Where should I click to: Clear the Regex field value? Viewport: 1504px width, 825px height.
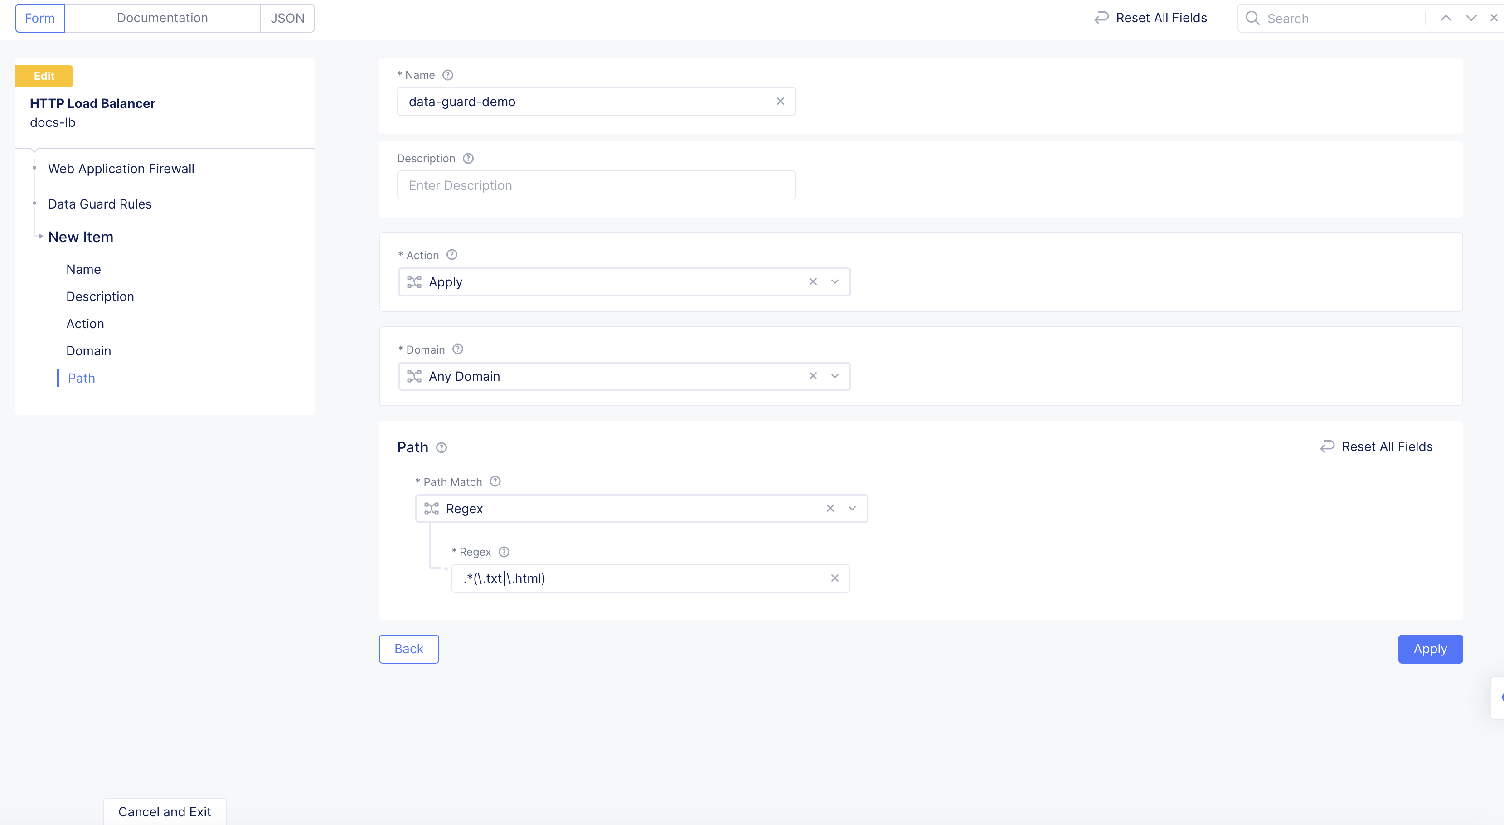click(x=835, y=578)
